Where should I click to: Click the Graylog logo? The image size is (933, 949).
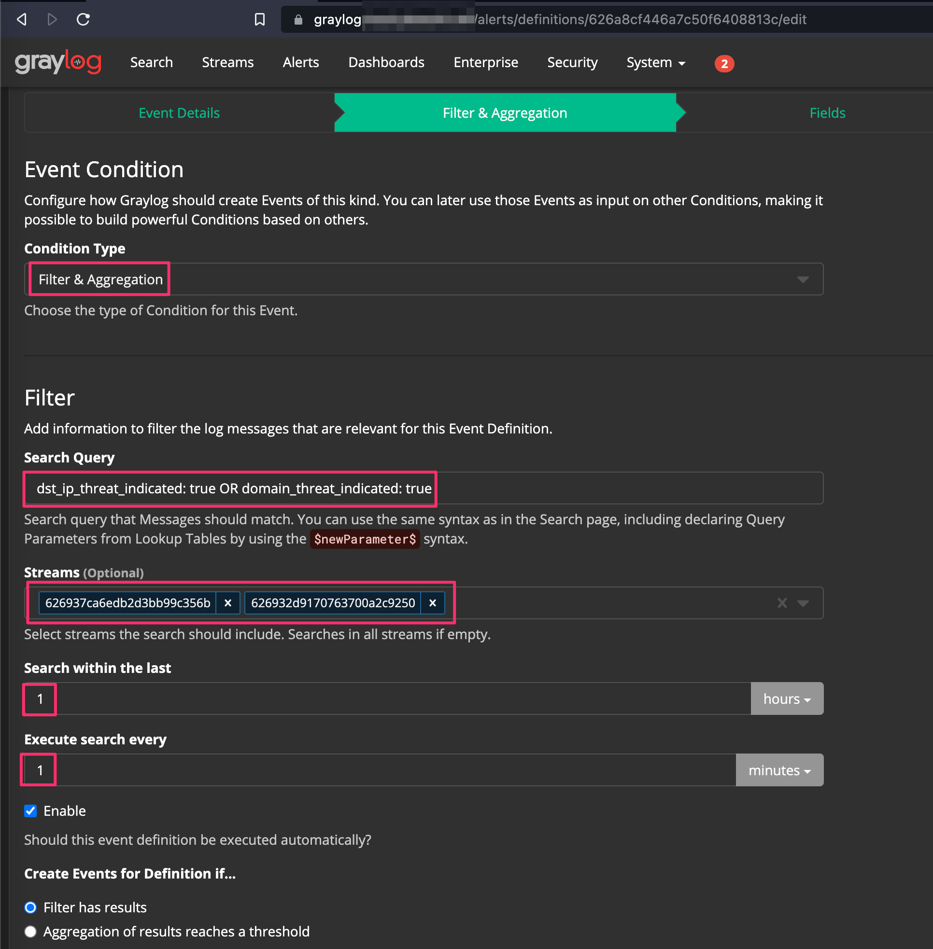pyautogui.click(x=58, y=62)
